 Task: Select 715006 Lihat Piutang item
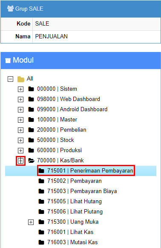pos(75,212)
